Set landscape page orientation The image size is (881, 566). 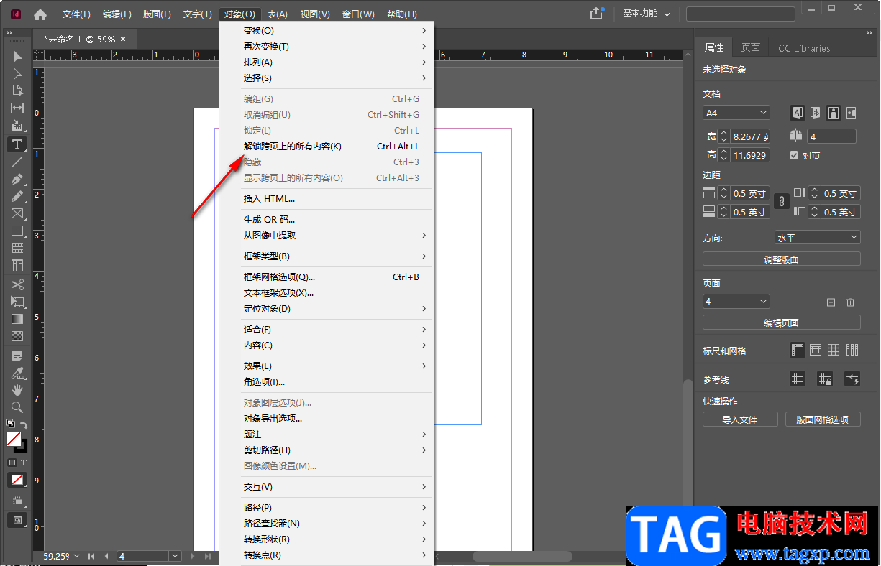[852, 113]
